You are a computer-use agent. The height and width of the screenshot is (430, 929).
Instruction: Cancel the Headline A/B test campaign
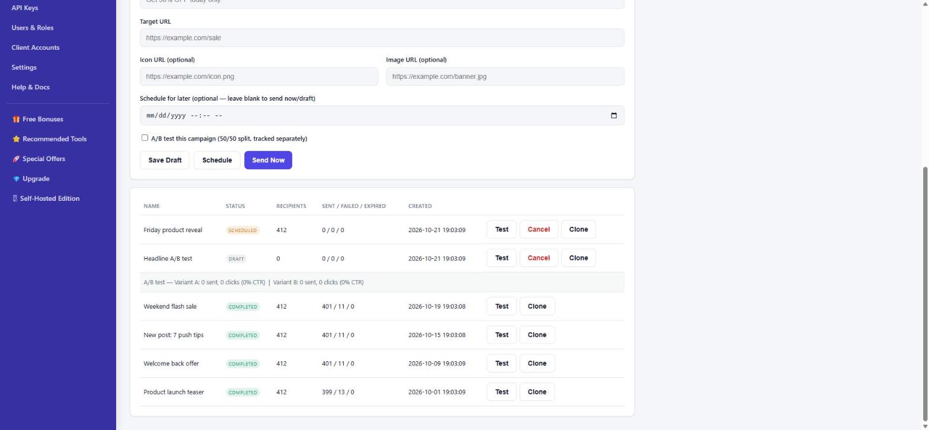(x=539, y=258)
